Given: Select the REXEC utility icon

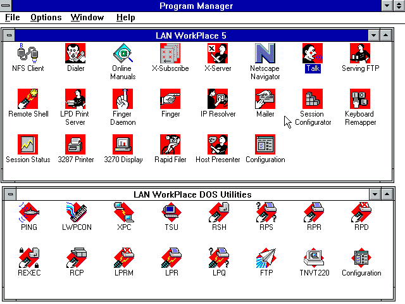Looking at the screenshot, I should (x=29, y=258).
